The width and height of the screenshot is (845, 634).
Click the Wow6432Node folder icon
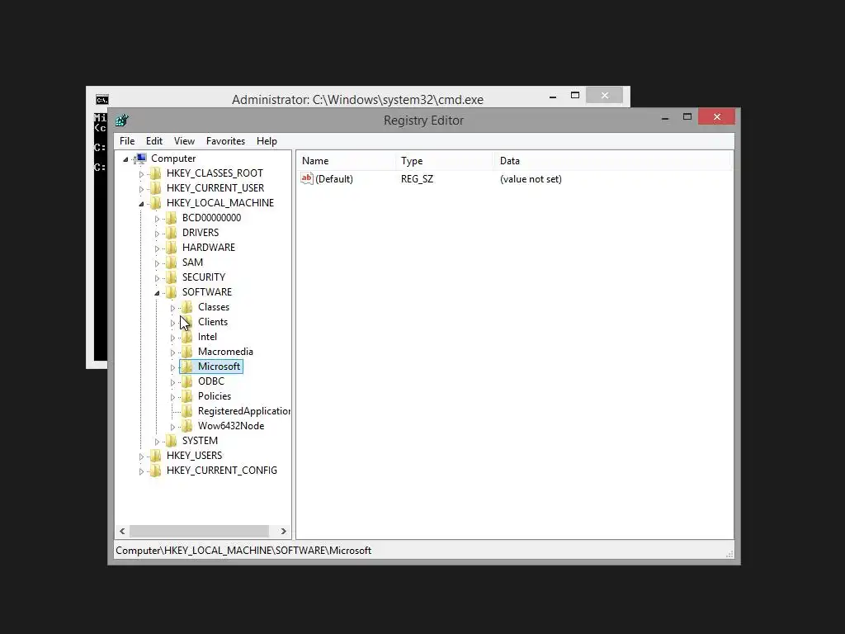(187, 426)
